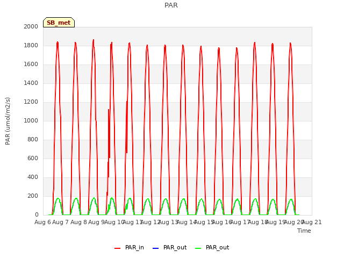Select the chart title PAR
344x258 pixels.
171,5
